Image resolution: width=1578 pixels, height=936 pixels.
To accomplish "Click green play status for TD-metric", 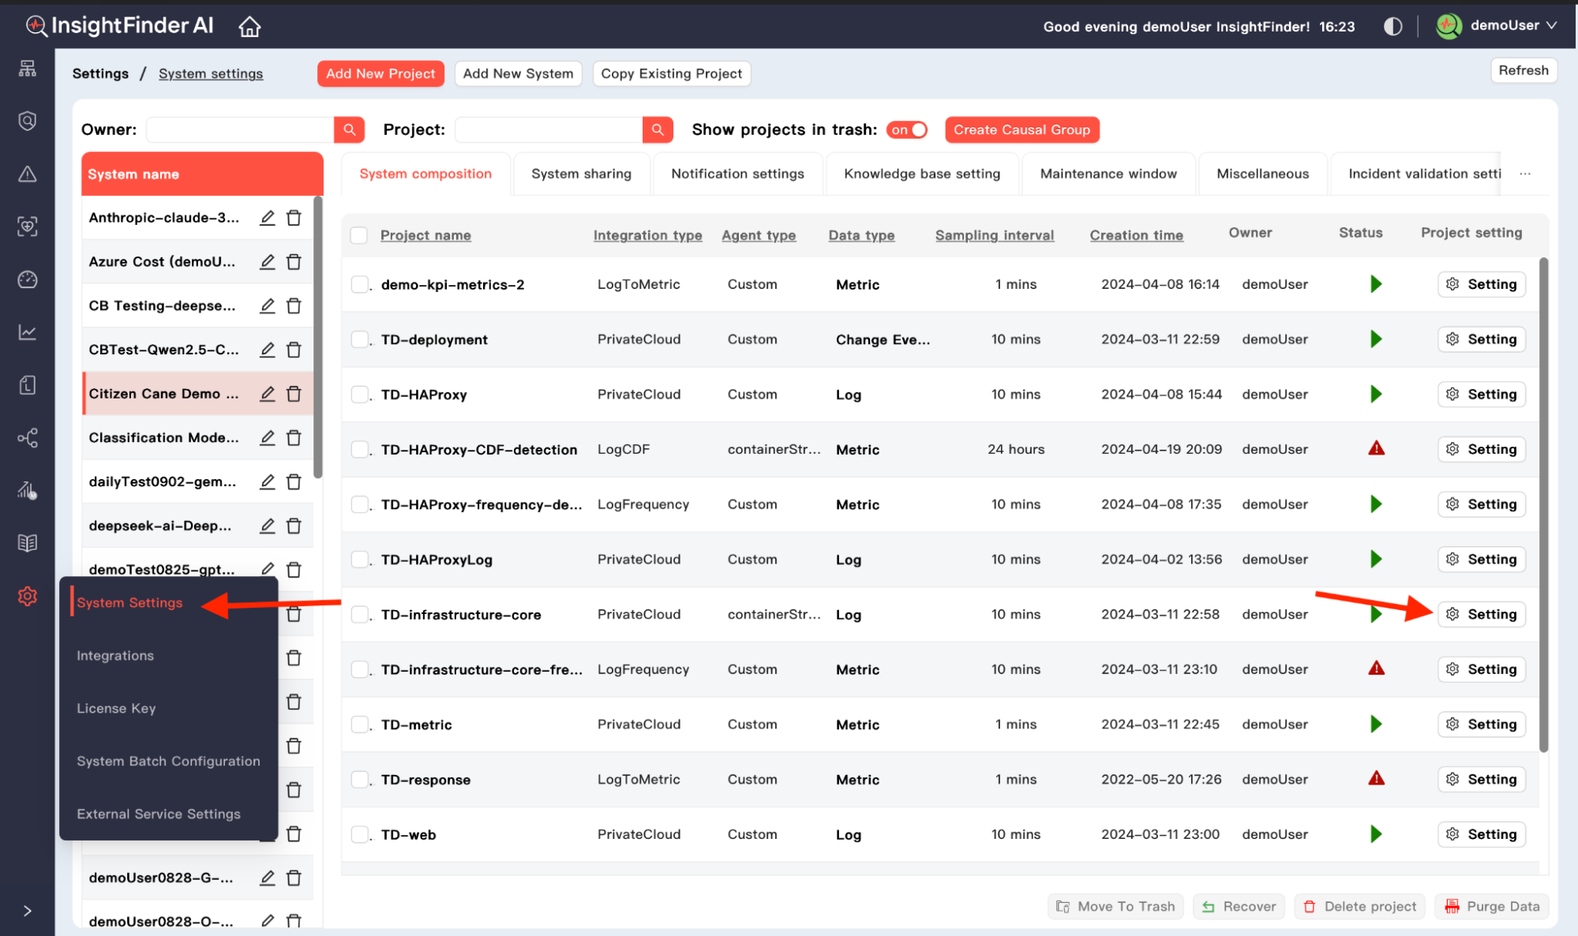I will [1376, 724].
